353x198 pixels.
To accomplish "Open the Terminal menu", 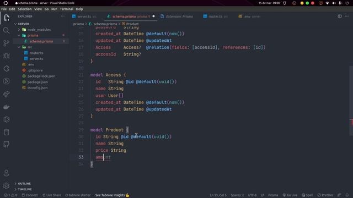I will click(x=66, y=9).
